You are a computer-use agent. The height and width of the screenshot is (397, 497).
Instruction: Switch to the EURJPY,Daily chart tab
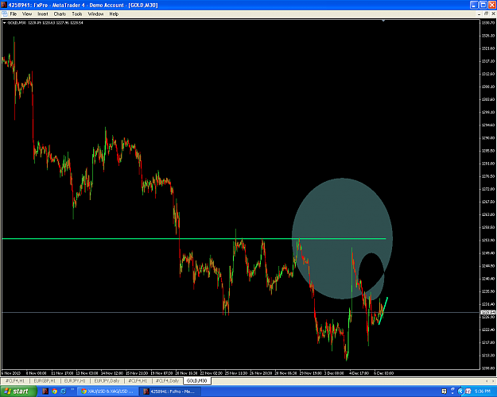107,381
